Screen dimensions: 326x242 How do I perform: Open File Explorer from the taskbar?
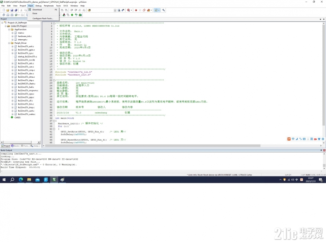coord(29,180)
